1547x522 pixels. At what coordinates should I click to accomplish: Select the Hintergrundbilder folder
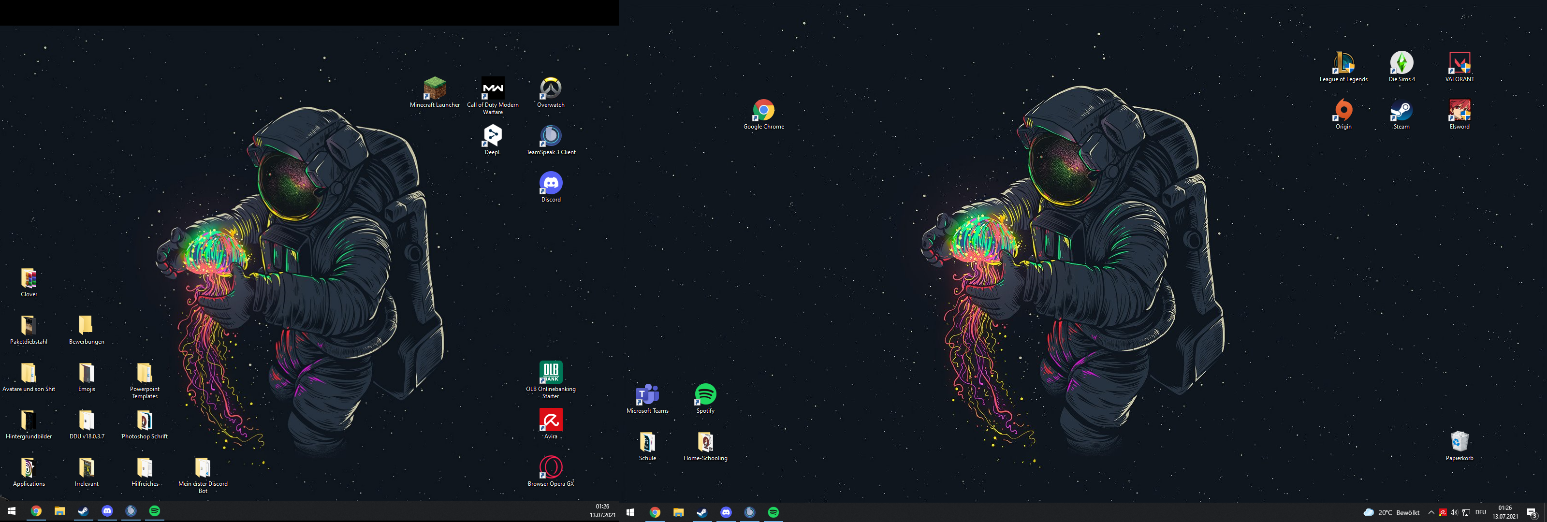29,425
